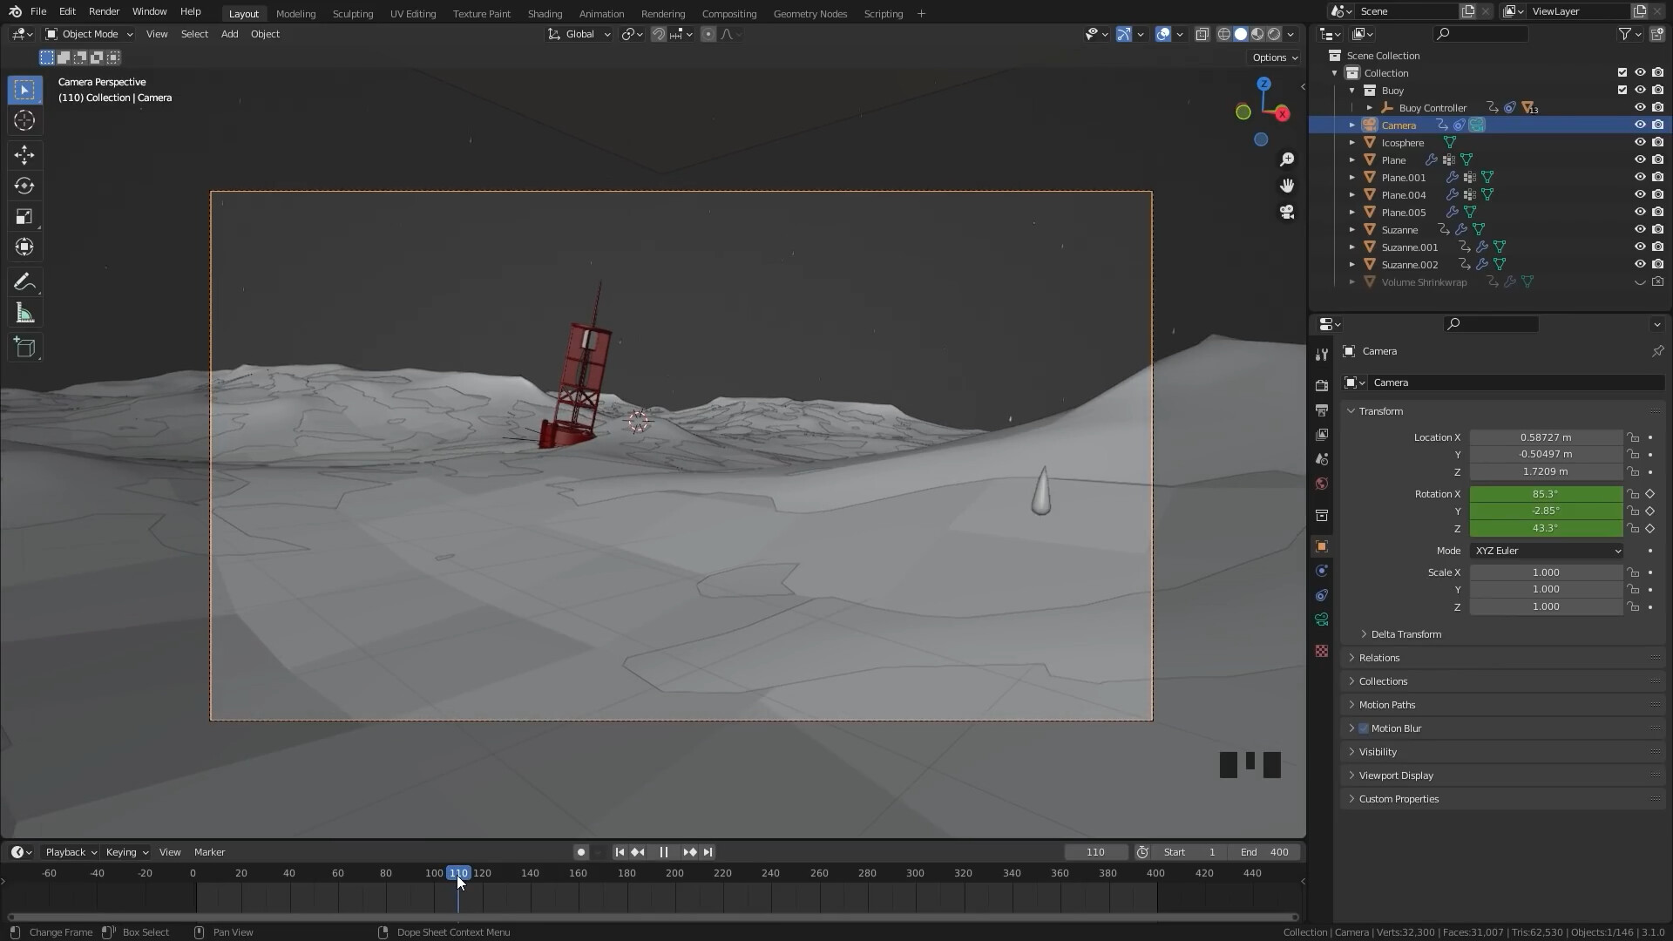
Task: Open the Physics Properties tab
Action: click(1321, 595)
